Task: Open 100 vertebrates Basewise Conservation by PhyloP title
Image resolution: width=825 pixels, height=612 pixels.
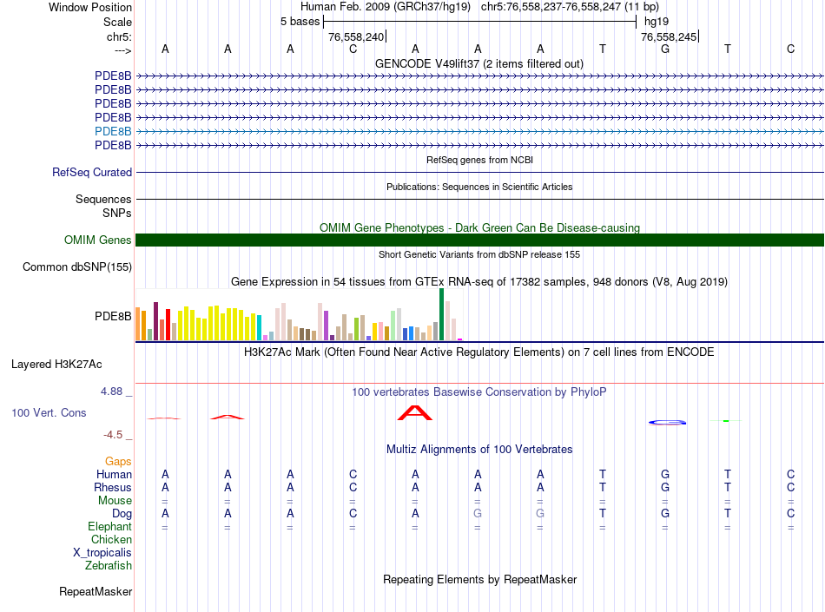Action: click(479, 392)
